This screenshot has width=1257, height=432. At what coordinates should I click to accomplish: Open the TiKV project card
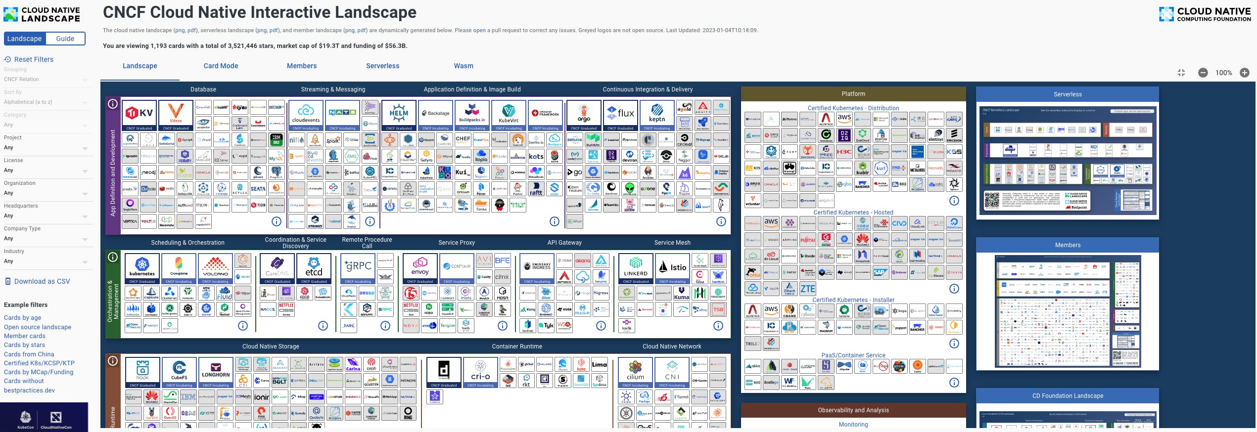click(140, 116)
